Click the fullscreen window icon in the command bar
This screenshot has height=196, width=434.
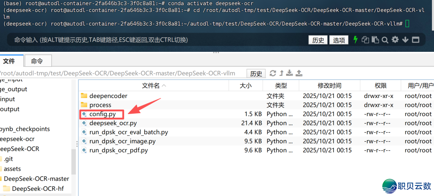click(x=416, y=40)
